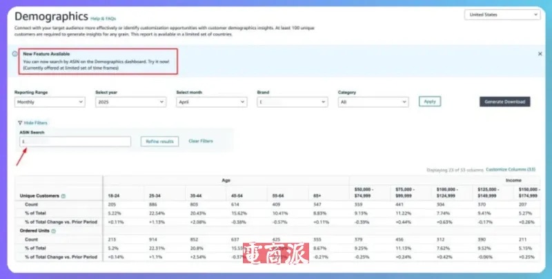Screen dimensions: 552x279
Task: Open the United States country dropdown
Action: coord(502,15)
